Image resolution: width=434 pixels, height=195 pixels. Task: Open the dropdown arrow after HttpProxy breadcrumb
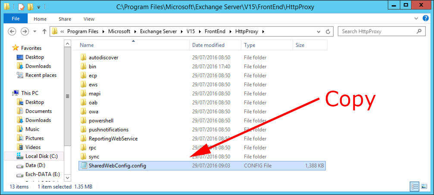263,31
